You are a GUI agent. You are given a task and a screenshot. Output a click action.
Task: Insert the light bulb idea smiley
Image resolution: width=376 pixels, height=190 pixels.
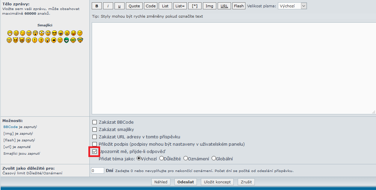(x=48, y=40)
